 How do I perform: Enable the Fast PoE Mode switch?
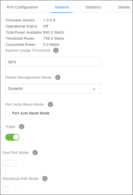coord(10,163)
